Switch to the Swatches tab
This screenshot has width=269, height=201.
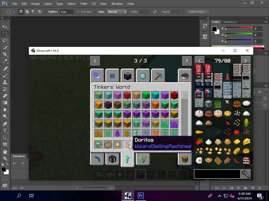click(x=230, y=22)
